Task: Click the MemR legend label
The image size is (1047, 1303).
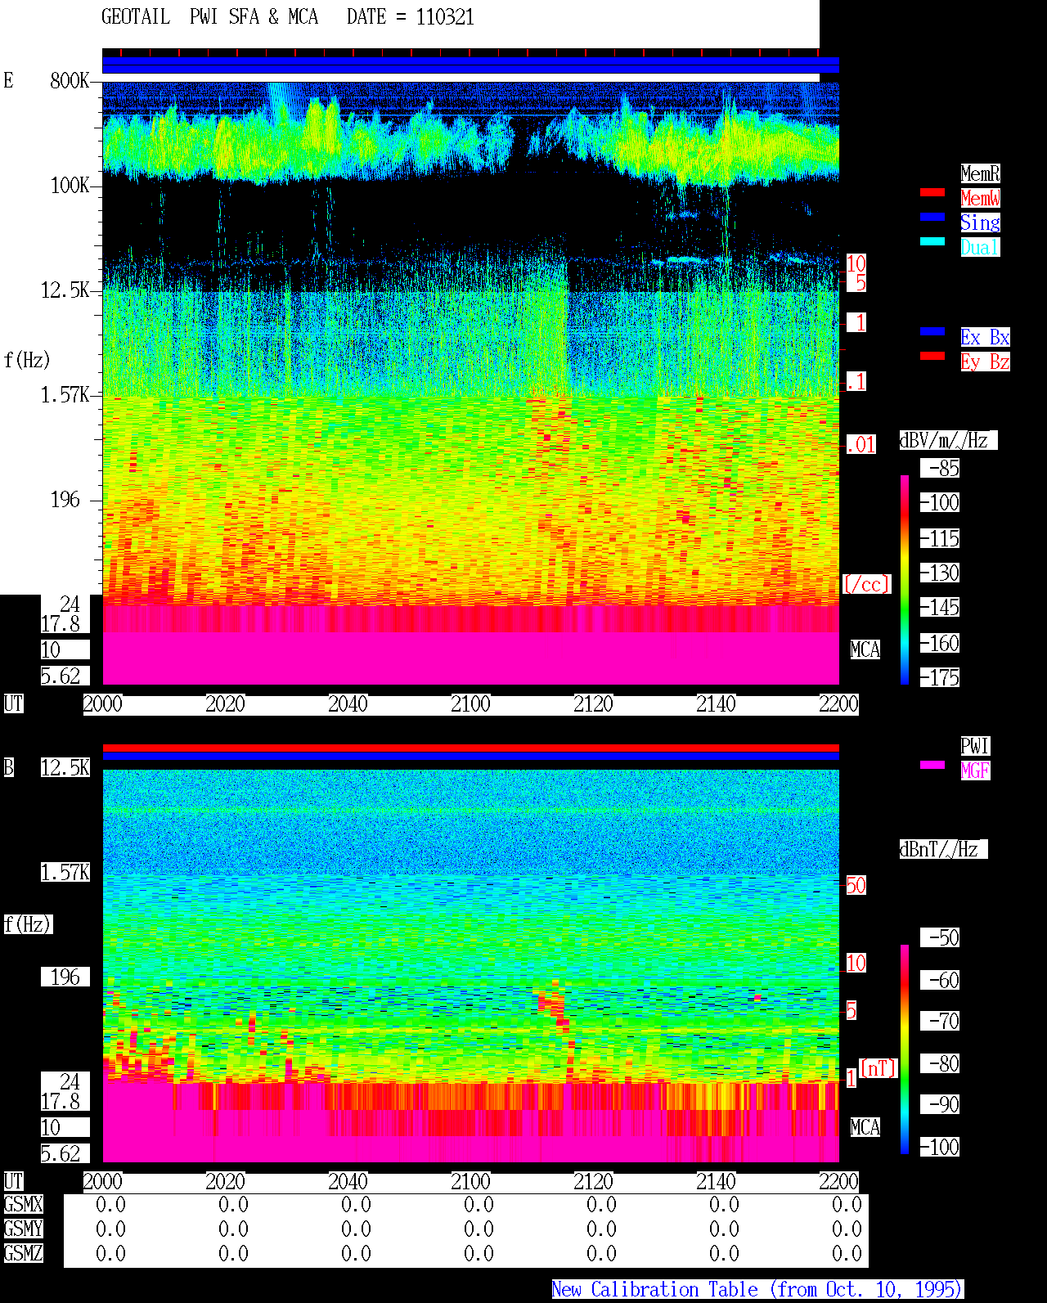Action: pos(980,173)
